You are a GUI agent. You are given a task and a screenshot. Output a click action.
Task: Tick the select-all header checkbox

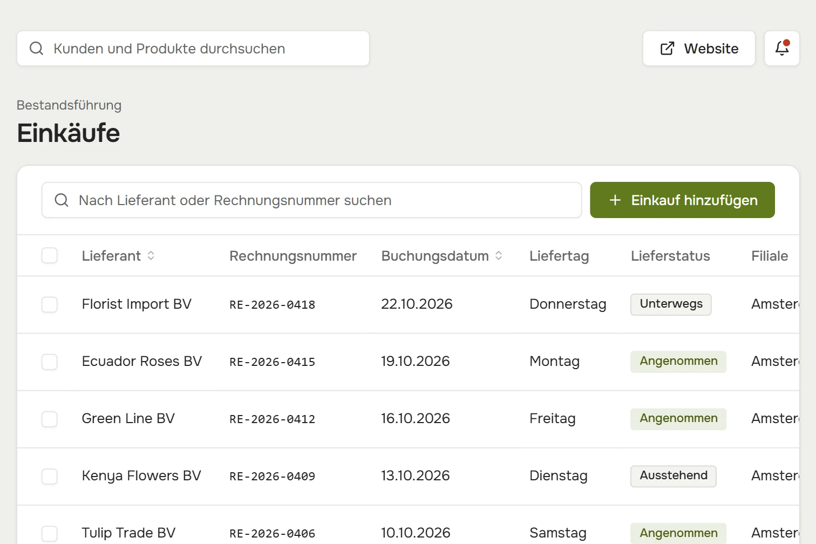pos(50,256)
